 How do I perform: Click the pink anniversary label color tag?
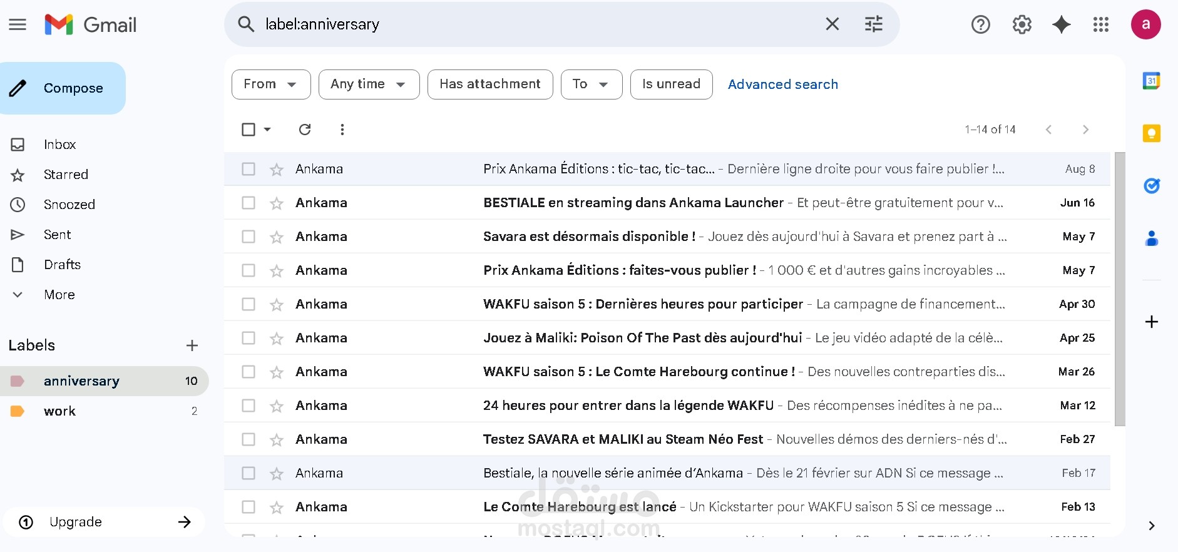pos(18,381)
